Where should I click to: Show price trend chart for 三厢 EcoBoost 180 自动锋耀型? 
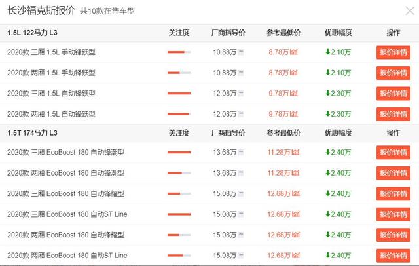(x=296, y=193)
